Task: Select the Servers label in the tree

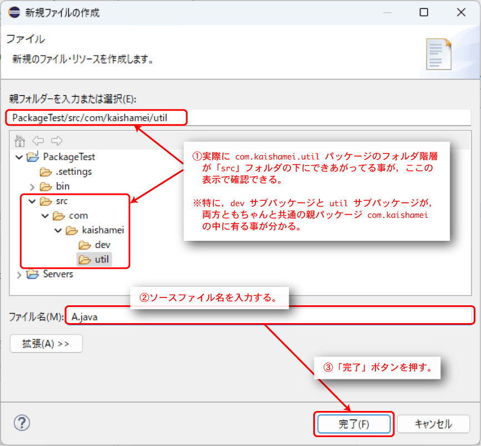Action: coord(58,274)
